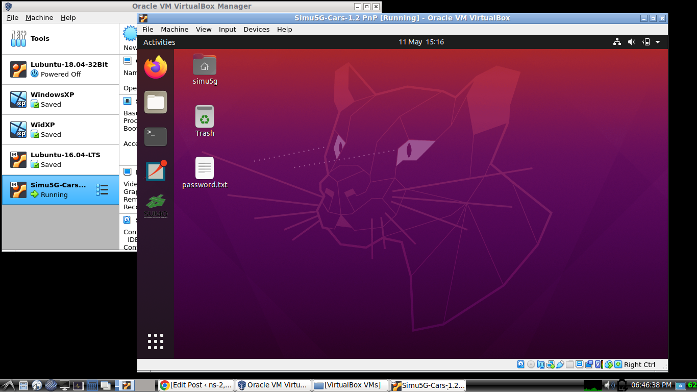The height and width of the screenshot is (392, 697).
Task: Switch to Simu5G-Cars-1.2 taskbar button
Action: 428,385
